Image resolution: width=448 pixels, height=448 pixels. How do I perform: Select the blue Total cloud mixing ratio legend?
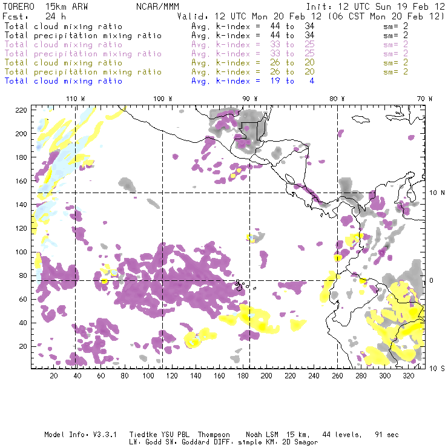(x=63, y=81)
